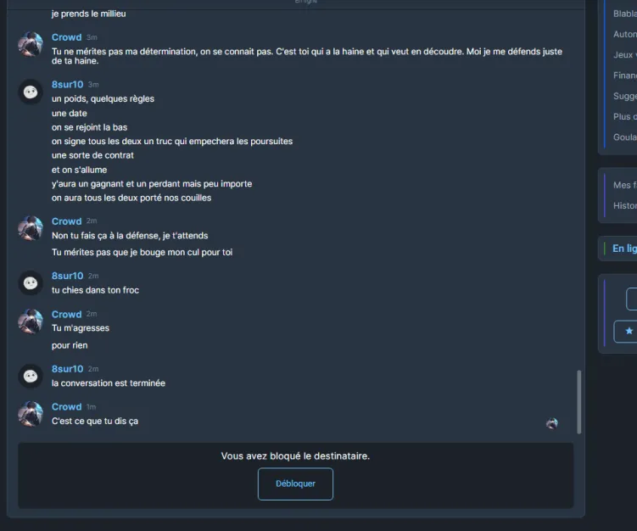The image size is (637, 531).
Task: Click 8sur10's avatar next to 'tu chies dans ton froc'
Action: tap(31, 282)
